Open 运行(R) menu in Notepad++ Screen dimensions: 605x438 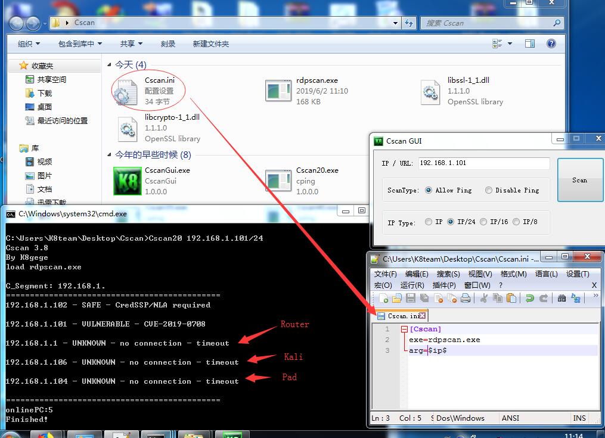point(412,285)
